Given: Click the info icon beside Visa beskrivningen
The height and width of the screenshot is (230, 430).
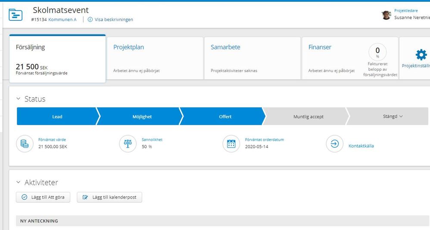Looking at the screenshot, I should click(x=90, y=19).
